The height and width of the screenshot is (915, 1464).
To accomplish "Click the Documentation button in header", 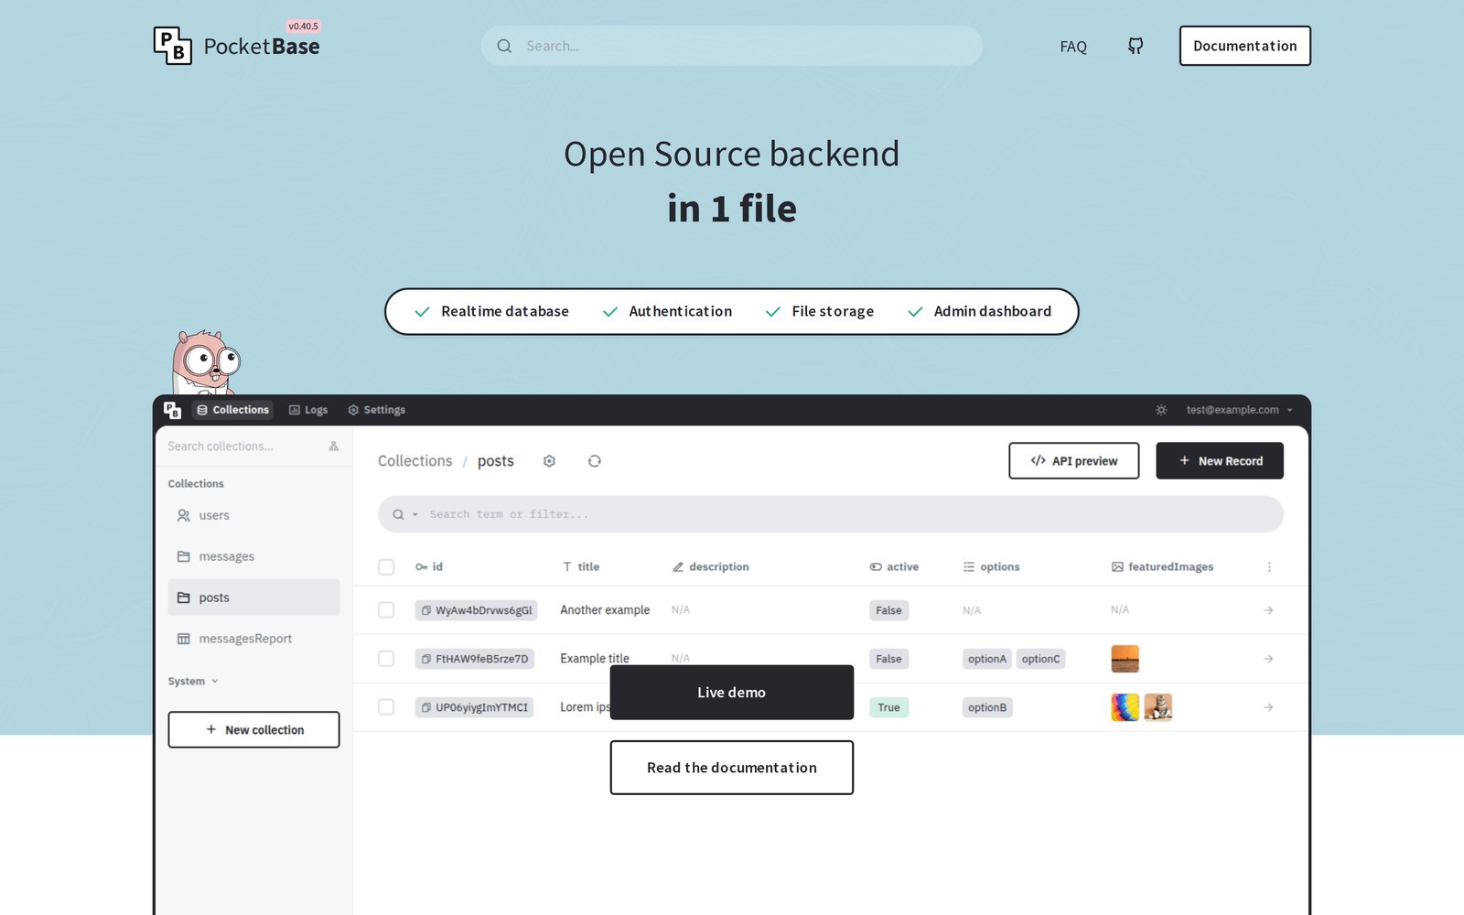I will tap(1244, 46).
